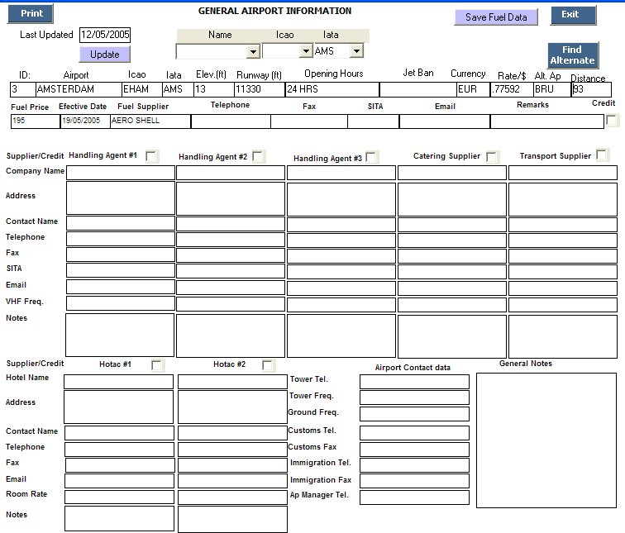The image size is (625, 533).
Task: Click the Elev.(ft) field showing 13
Action: click(213, 89)
